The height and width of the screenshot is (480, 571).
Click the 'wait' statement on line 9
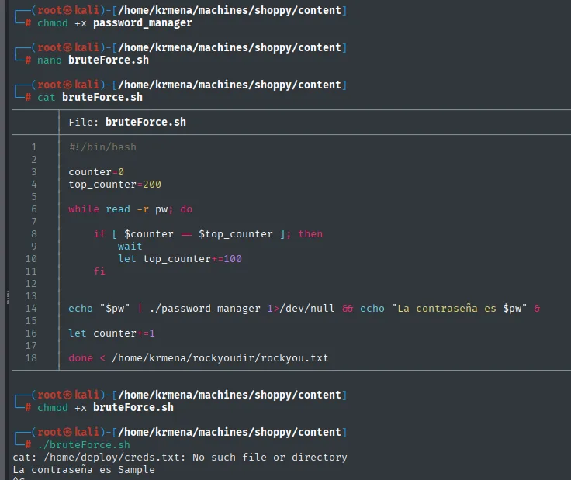(x=130, y=247)
